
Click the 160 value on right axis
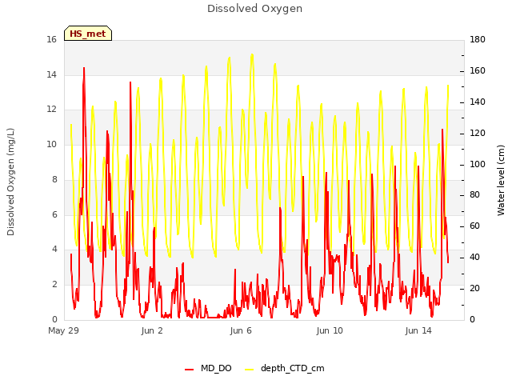[478, 71]
